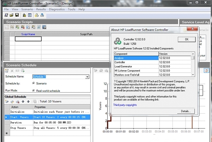This screenshot has height=142, width=212.
Task: Click the last dark-blue icon in Scenario Scripts toolbar
Action: coord(44,27)
